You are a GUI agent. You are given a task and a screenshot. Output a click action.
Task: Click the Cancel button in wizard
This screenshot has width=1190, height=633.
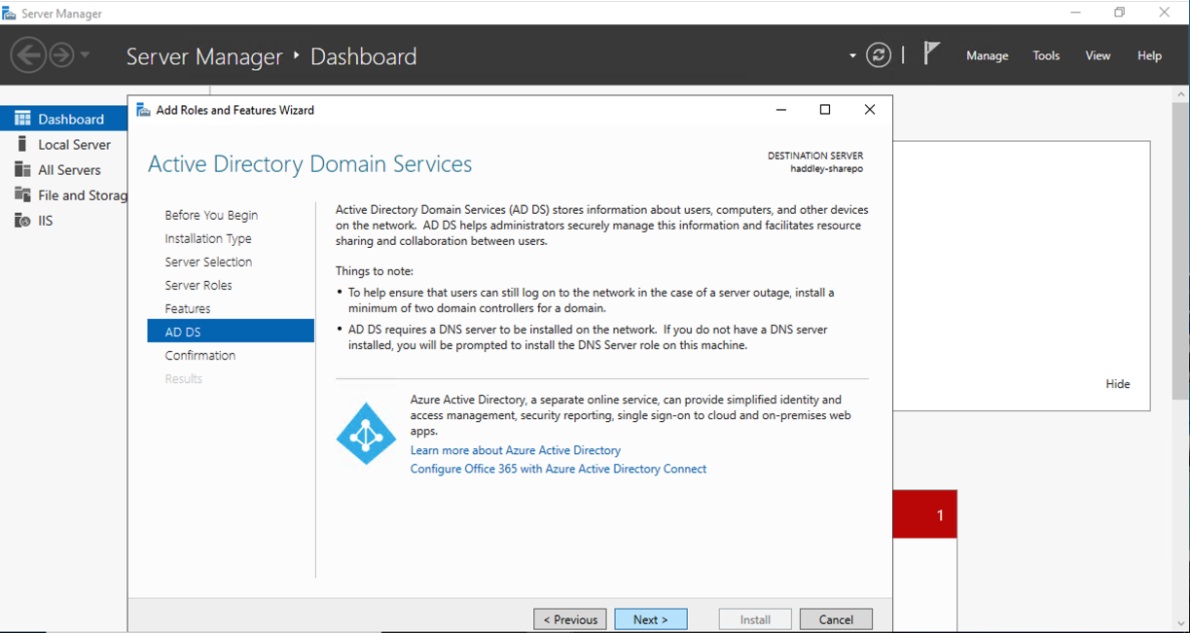click(836, 619)
